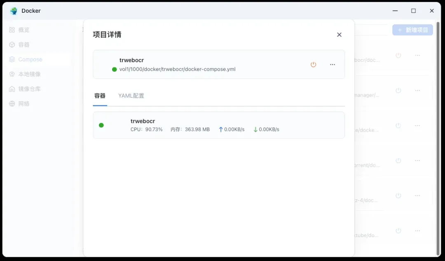Minimize the Docker window

click(395, 11)
